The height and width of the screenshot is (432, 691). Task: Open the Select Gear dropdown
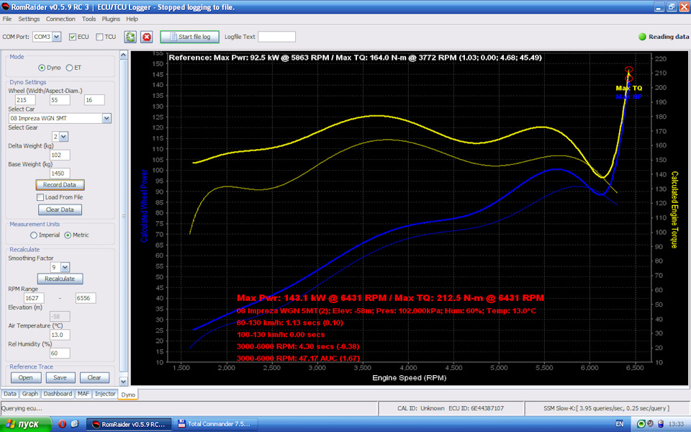pyautogui.click(x=63, y=137)
